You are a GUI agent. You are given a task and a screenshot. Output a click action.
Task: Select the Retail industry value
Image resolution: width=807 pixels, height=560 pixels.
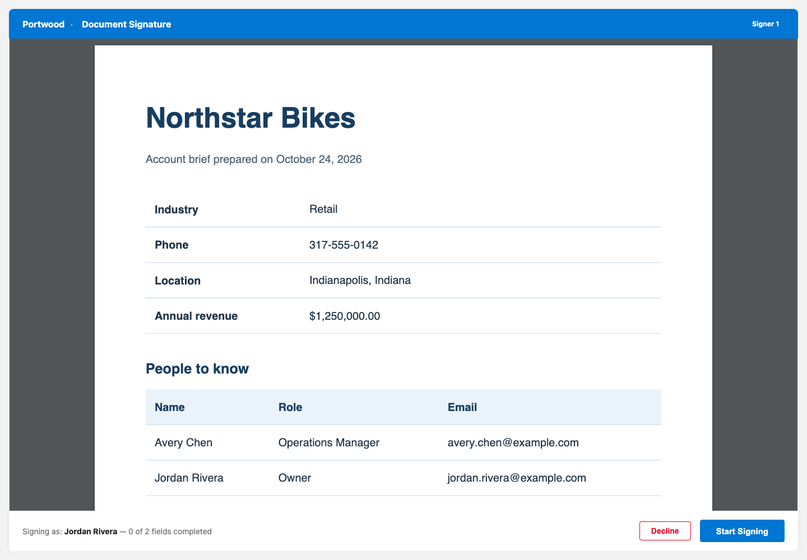pos(323,209)
